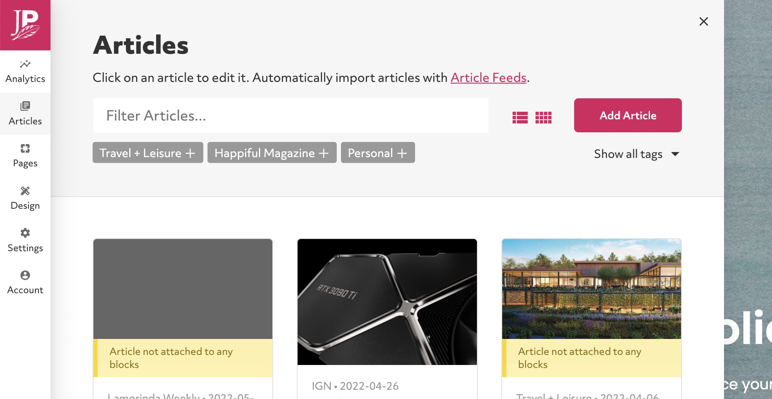Select the Articles sidebar icon
The image size is (772, 399).
[x=25, y=114]
